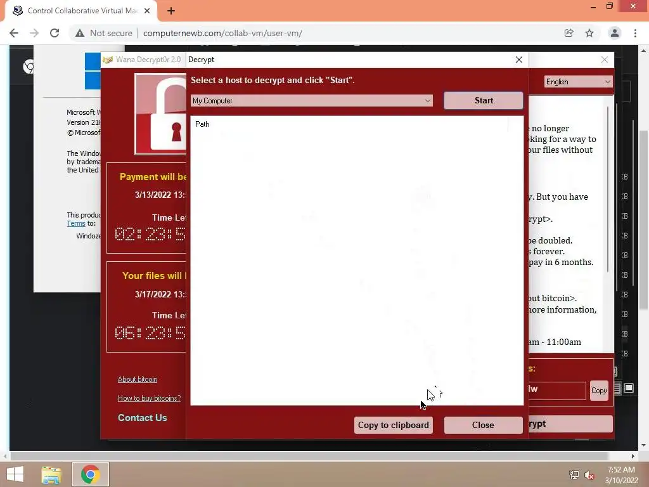
Task: Click scroll down arrow of page scrollbar
Action: coord(644,445)
